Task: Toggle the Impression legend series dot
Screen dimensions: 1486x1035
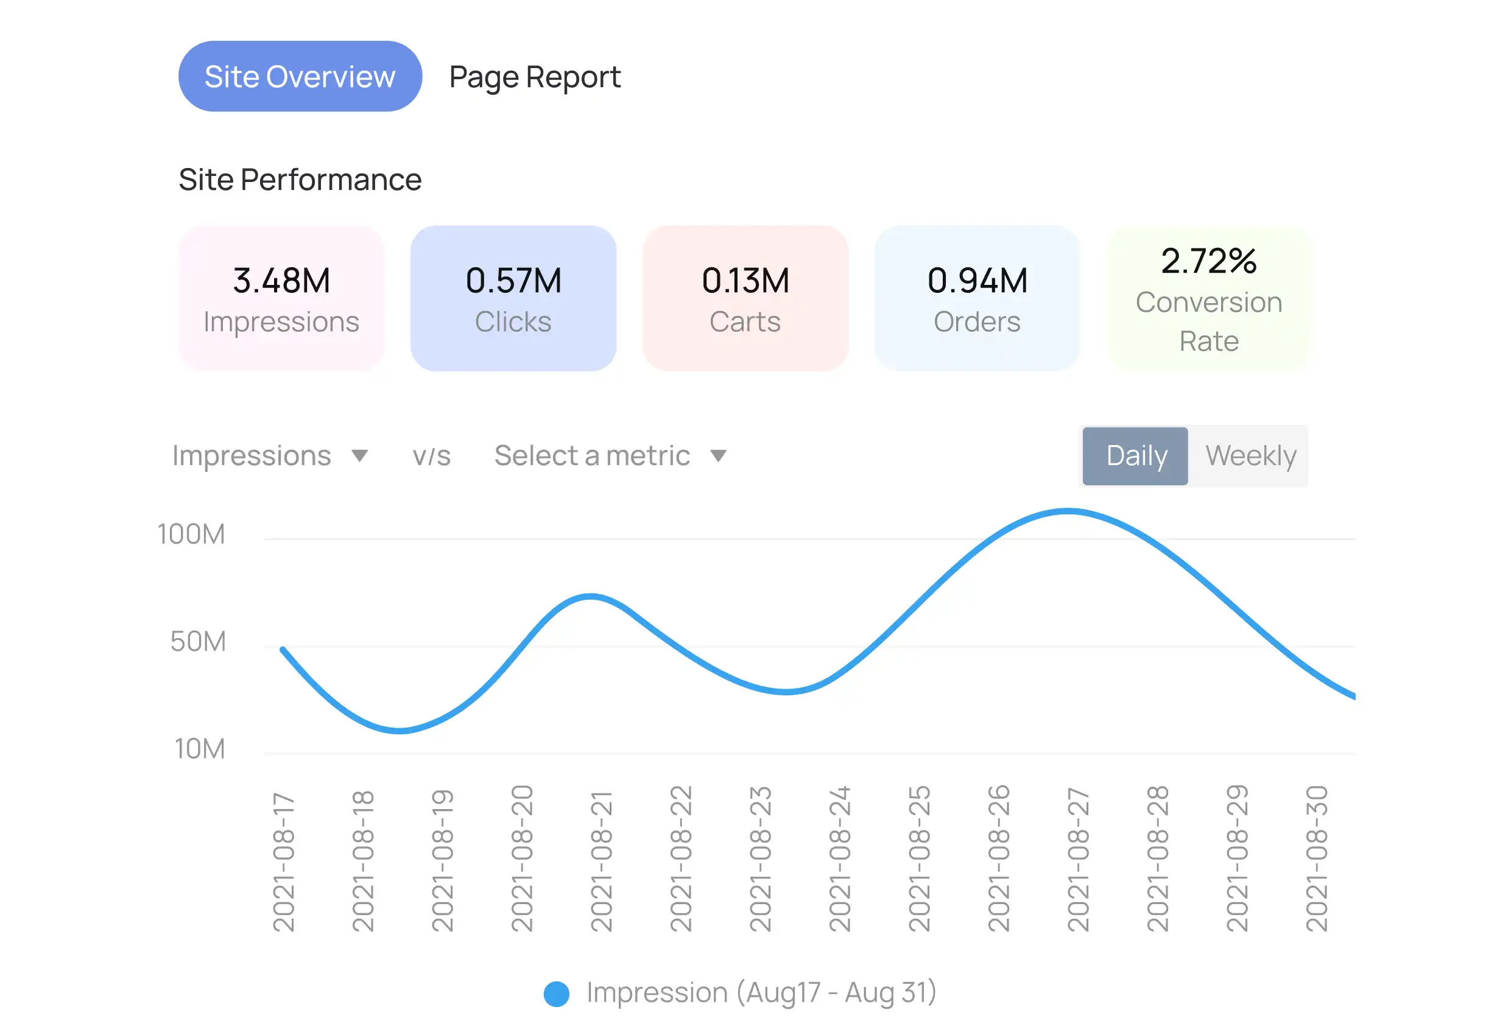Action: tap(556, 994)
